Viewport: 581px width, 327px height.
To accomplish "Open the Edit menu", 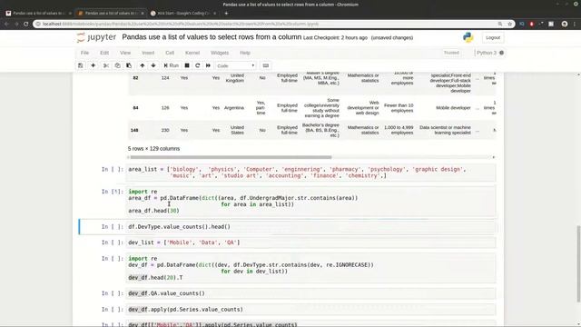I will coord(104,53).
